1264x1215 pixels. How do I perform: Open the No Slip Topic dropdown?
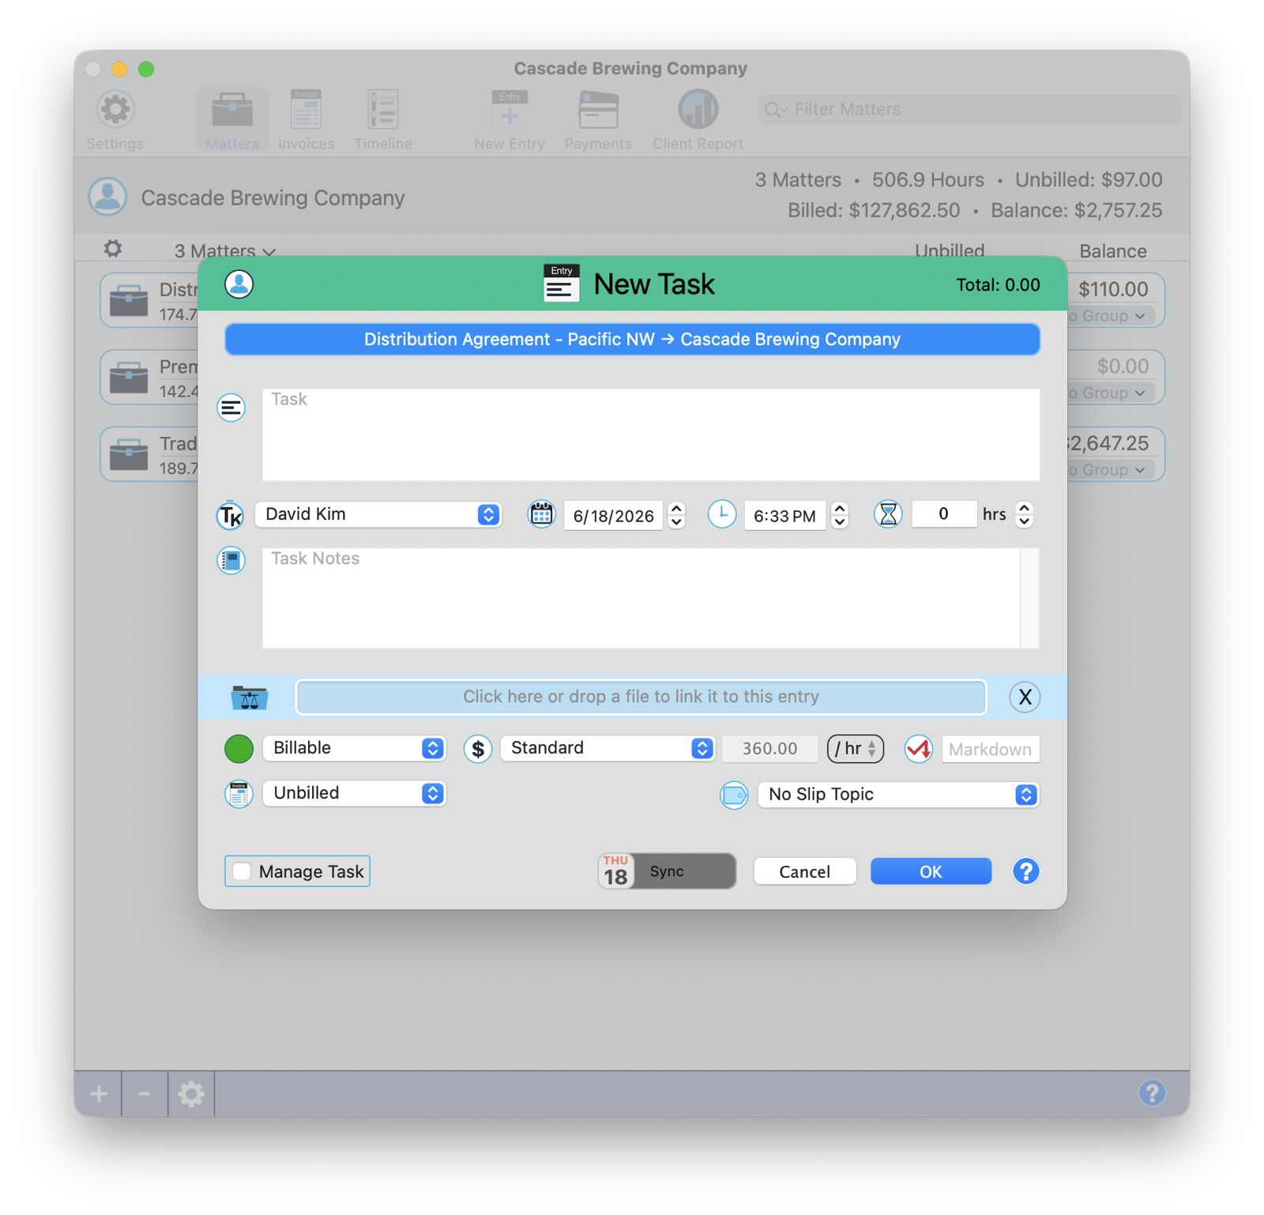pos(898,795)
